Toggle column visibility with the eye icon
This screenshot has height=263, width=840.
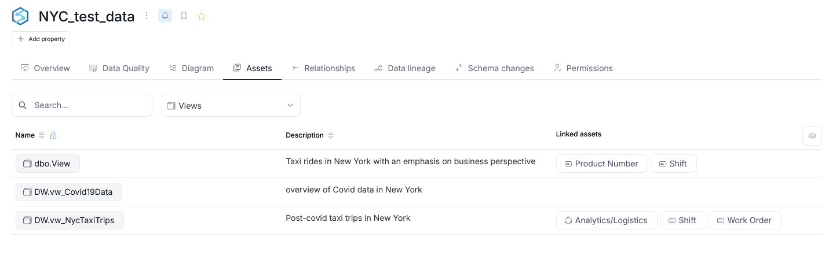tap(812, 136)
